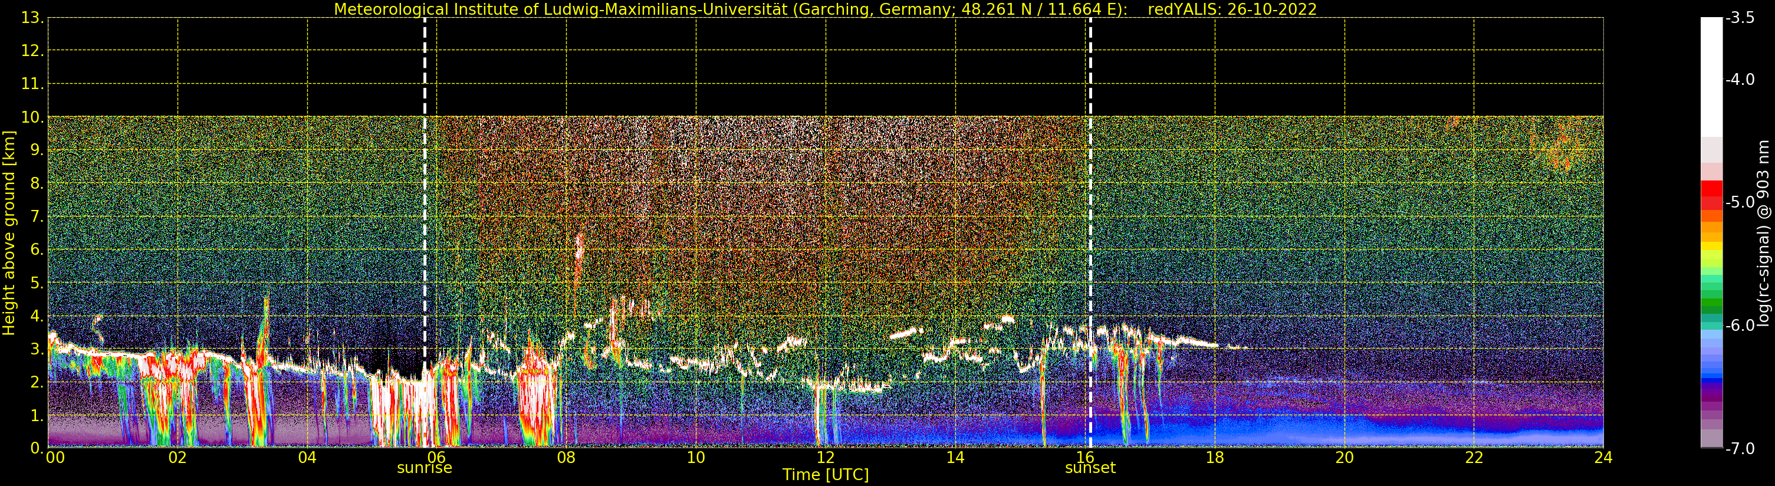Click the time axis tick label '08'
The image size is (1775, 486).
(566, 457)
